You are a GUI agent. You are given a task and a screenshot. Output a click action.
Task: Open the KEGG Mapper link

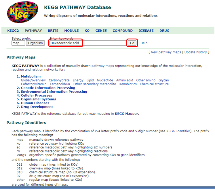126,114
